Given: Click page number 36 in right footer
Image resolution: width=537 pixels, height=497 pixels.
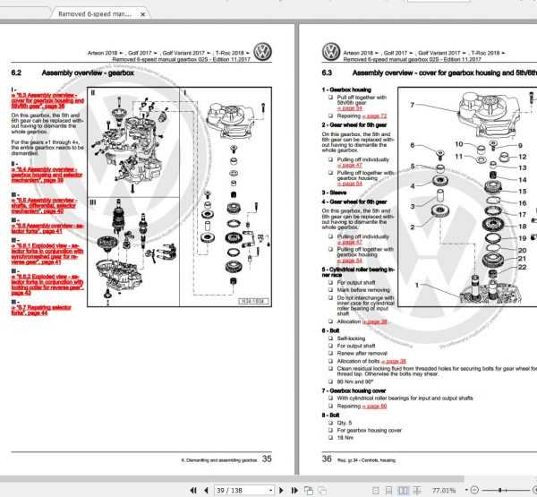Looking at the screenshot, I should click(x=327, y=458).
